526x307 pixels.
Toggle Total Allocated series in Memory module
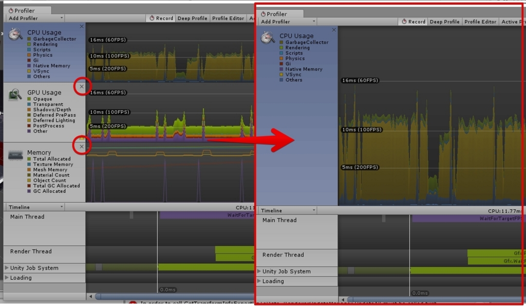tap(29, 159)
